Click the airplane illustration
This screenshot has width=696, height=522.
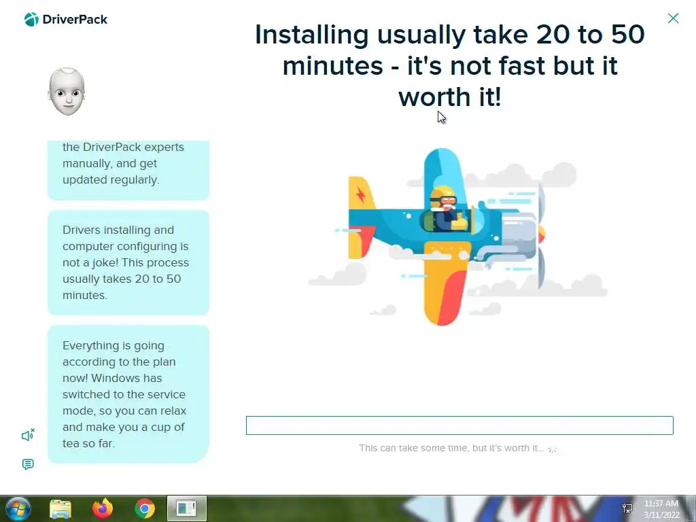449,237
